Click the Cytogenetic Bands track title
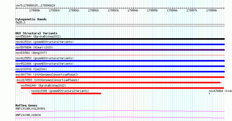232x121 pixels. point(31,19)
